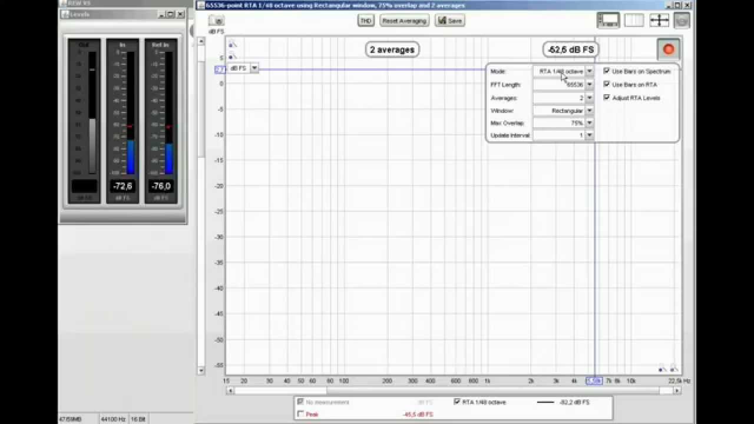Close the Levels window

pyautogui.click(x=181, y=14)
